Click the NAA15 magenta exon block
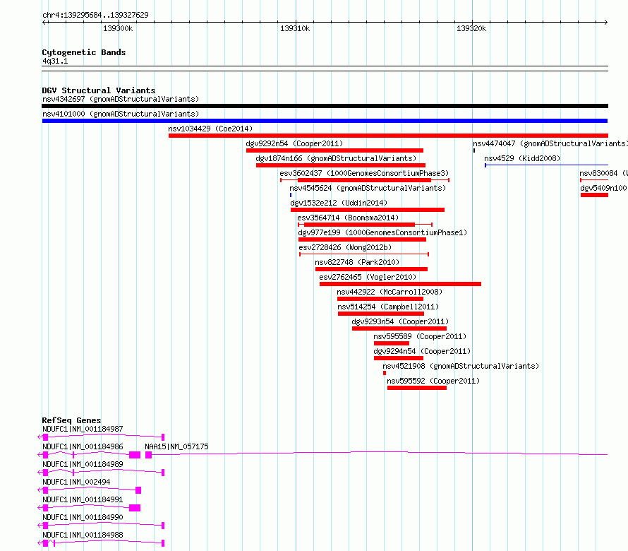The height and width of the screenshot is (551, 628). 149,455
